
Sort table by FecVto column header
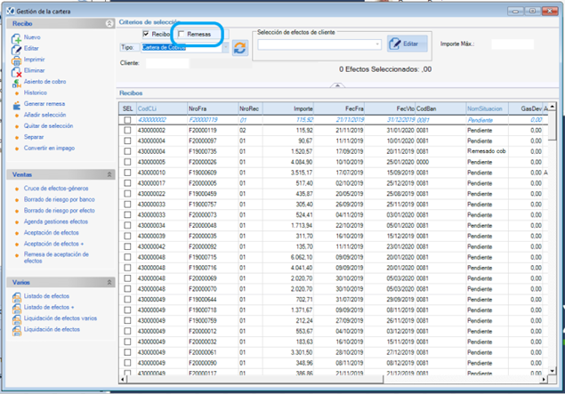click(390, 109)
